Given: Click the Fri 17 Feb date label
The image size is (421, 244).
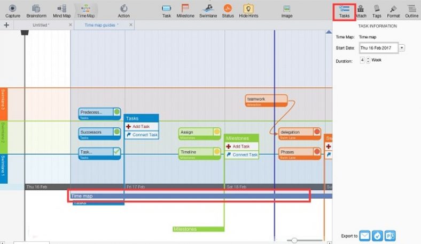Looking at the screenshot, I should pos(136,186).
